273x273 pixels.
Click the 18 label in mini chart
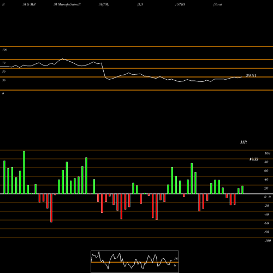point(176,259)
